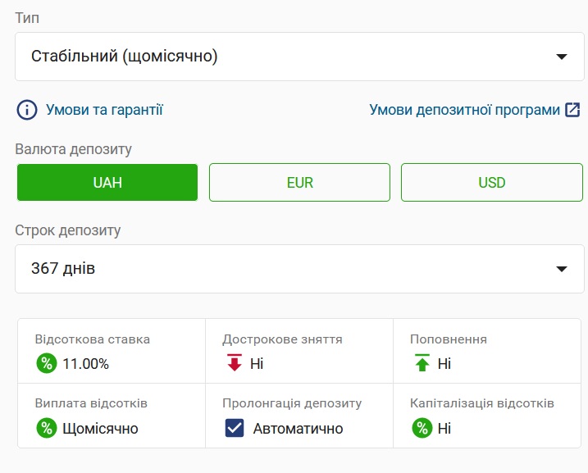Click the Щомісячно interest payout value
The height and width of the screenshot is (473, 588).
pyautogui.click(x=100, y=428)
